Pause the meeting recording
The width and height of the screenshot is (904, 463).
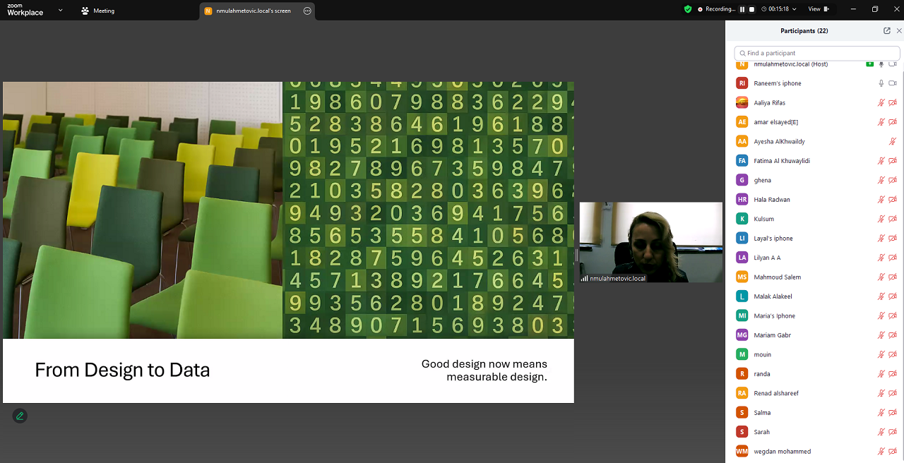point(742,9)
